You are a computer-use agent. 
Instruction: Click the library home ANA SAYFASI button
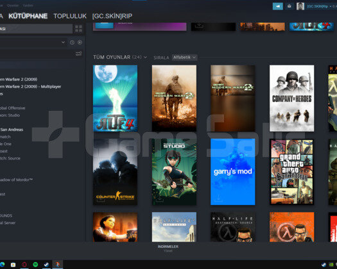click(x=36, y=29)
